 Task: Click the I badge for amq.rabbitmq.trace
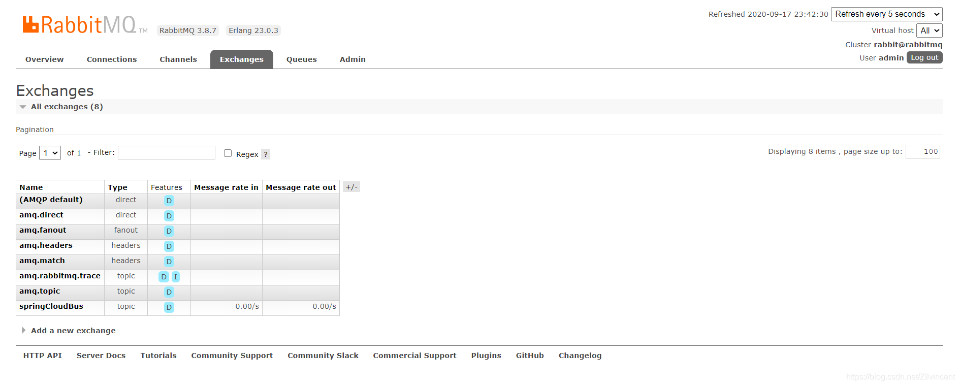coord(176,277)
